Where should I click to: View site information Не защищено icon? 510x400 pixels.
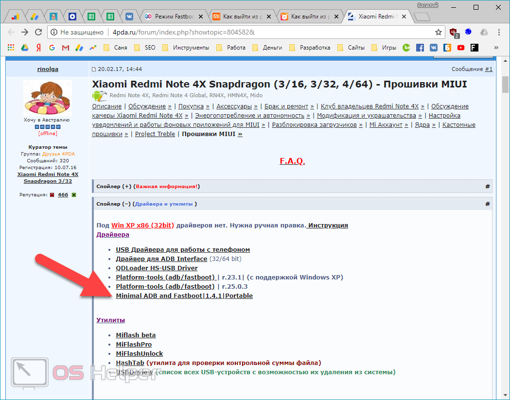[54, 32]
